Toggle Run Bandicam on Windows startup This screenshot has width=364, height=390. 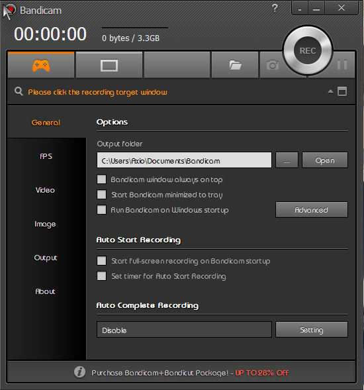[x=101, y=210]
